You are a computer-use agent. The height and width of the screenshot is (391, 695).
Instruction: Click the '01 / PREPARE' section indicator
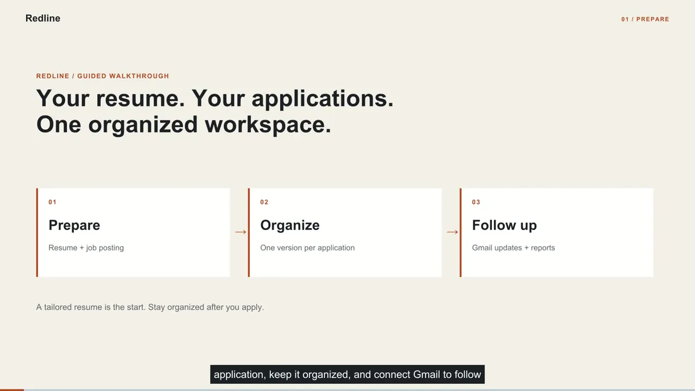click(645, 19)
